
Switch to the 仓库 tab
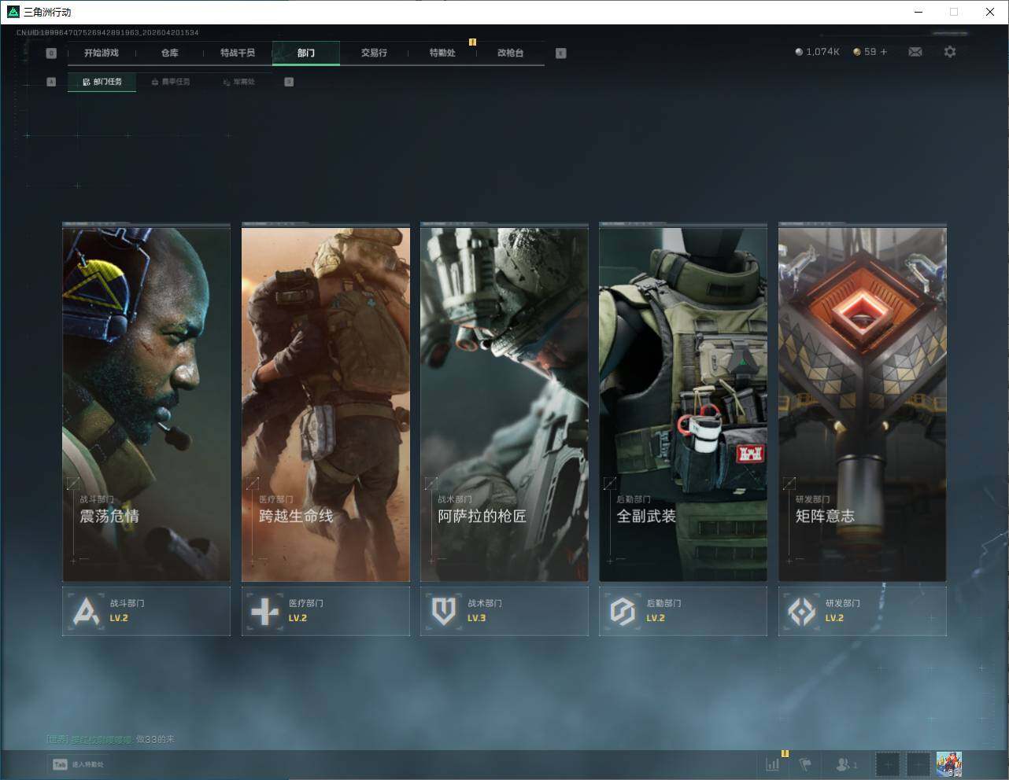[x=170, y=53]
